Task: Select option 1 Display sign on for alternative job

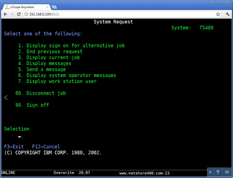Action: coord(71,45)
